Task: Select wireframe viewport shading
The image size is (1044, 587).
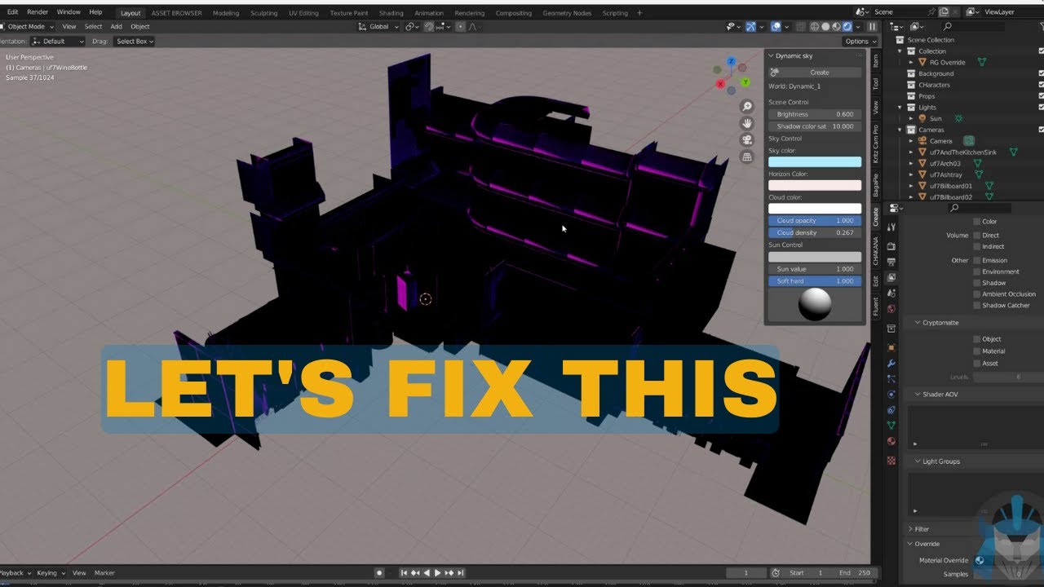Action: 813,26
